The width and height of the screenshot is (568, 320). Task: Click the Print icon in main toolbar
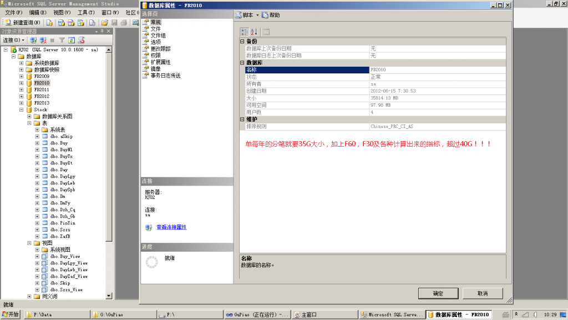point(124,22)
